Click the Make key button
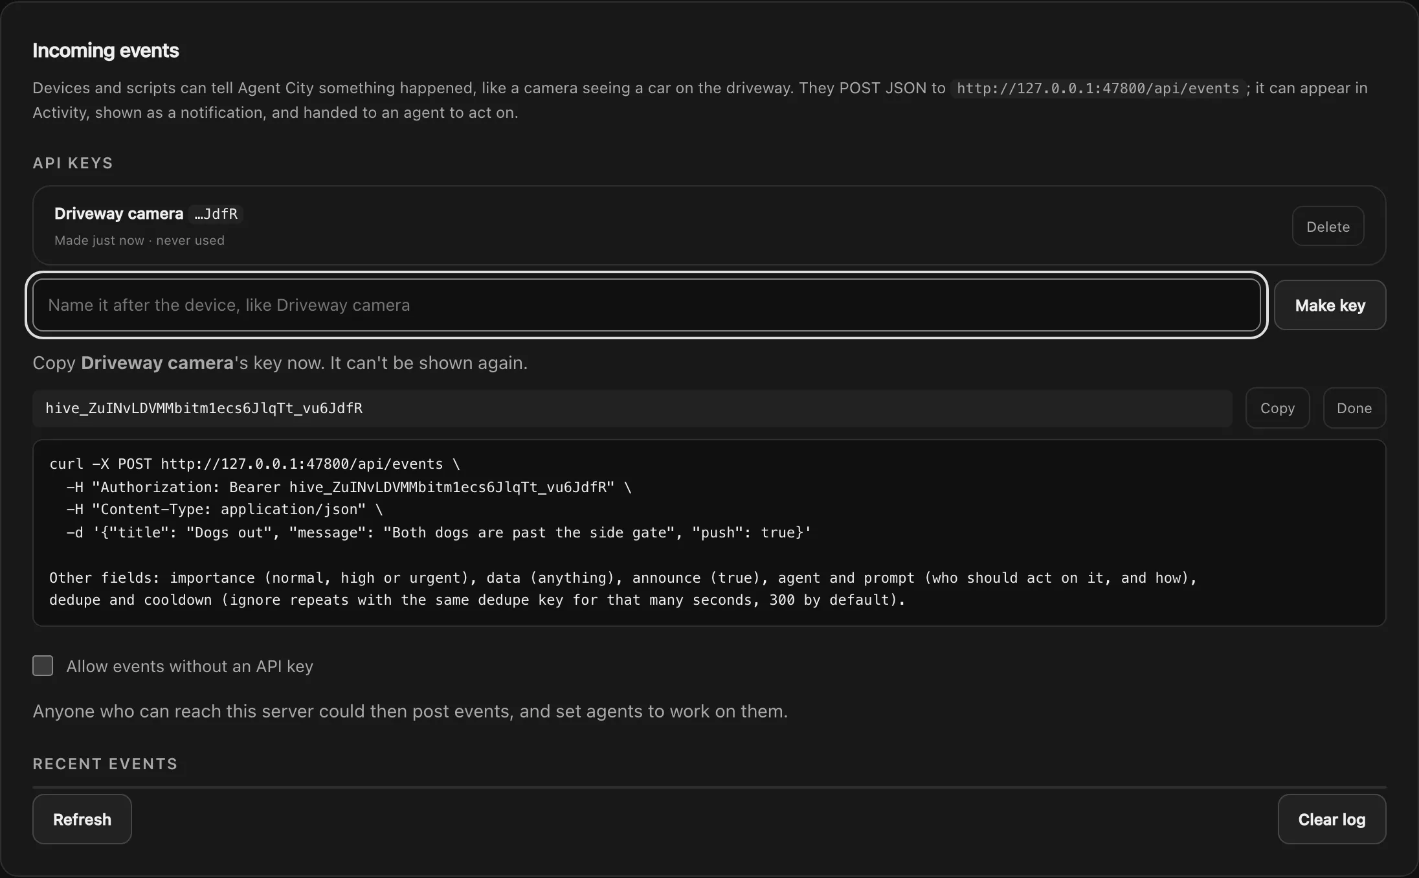This screenshot has width=1419, height=878. tap(1330, 305)
